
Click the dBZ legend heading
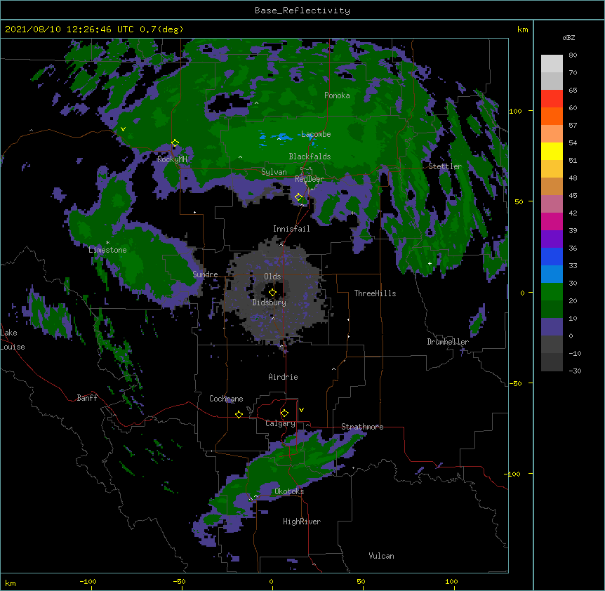tap(569, 38)
